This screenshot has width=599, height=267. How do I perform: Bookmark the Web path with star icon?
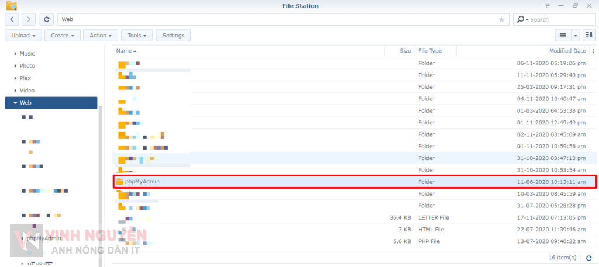pyautogui.click(x=501, y=19)
